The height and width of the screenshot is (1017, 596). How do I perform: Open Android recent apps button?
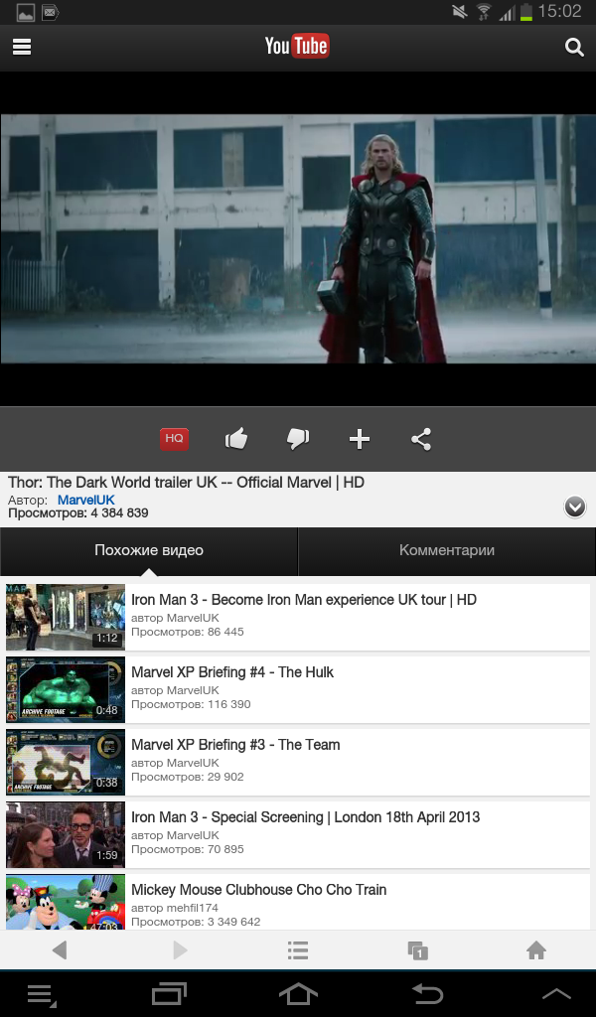(x=169, y=994)
